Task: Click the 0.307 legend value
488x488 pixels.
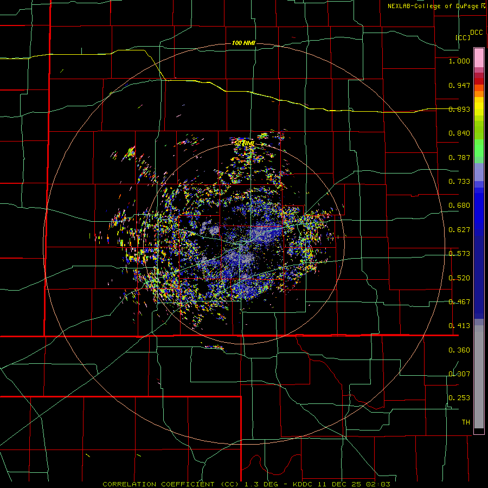Action: click(459, 374)
